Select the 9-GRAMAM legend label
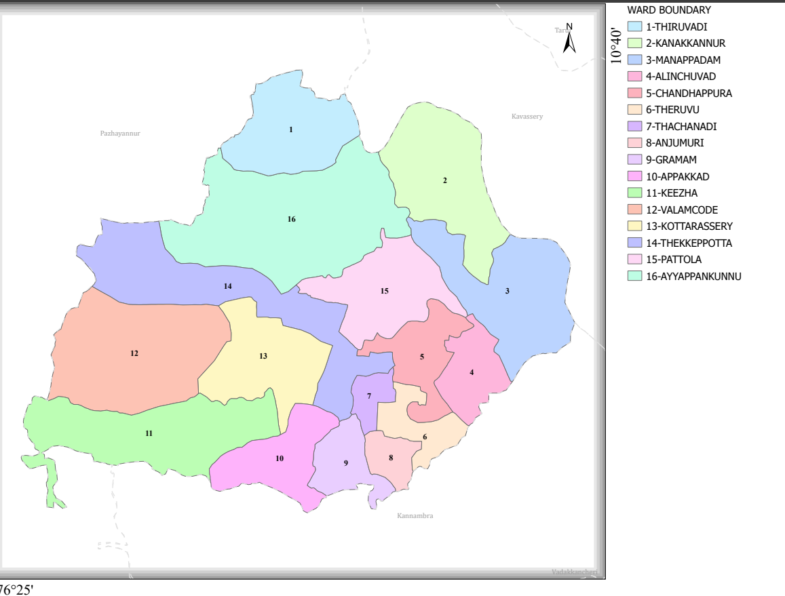The width and height of the screenshot is (785, 596). 671,160
